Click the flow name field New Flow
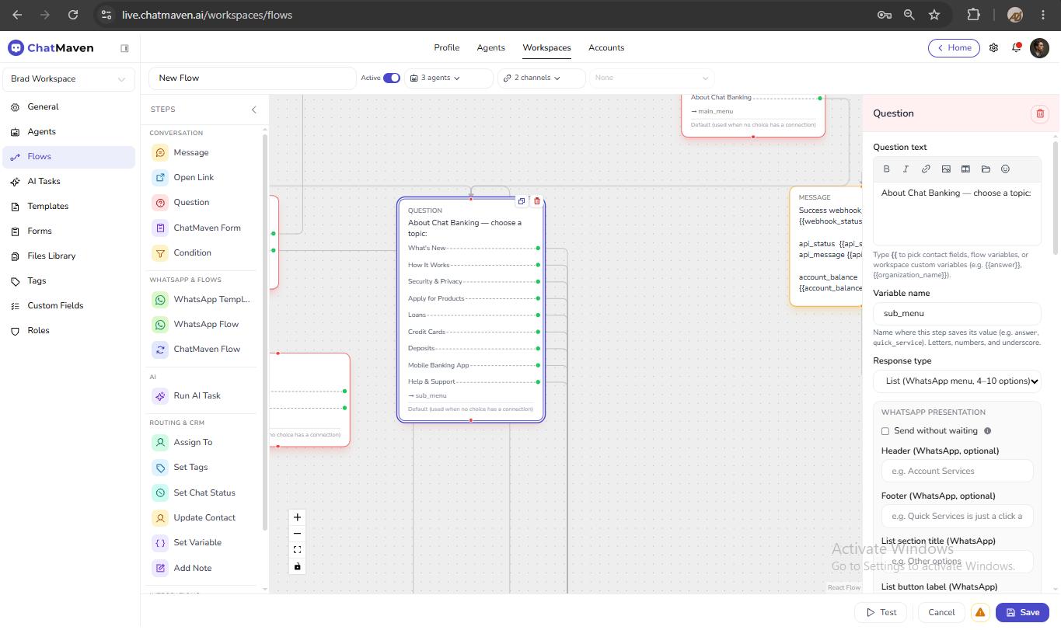 253,78
